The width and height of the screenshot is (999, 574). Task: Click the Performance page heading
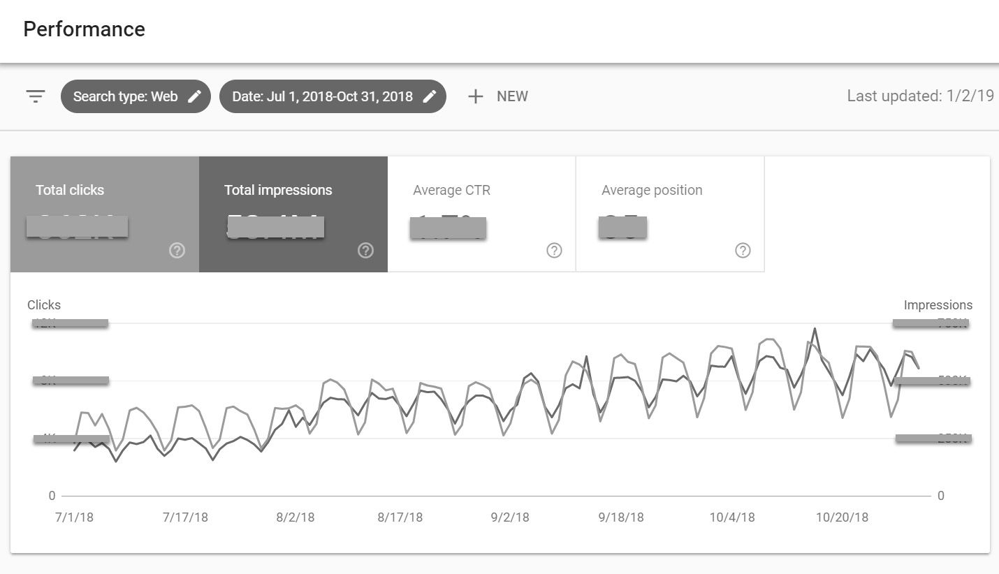(85, 29)
